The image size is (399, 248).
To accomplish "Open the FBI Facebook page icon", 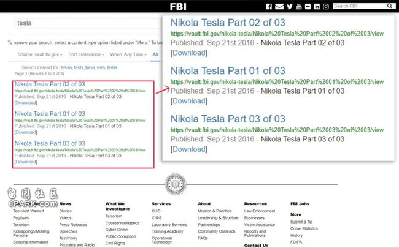I will pos(269,6).
